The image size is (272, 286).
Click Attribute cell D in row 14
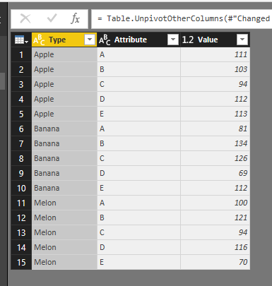tap(138, 247)
